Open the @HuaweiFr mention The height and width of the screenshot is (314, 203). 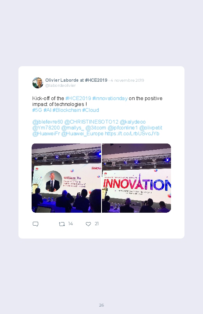coord(46,134)
